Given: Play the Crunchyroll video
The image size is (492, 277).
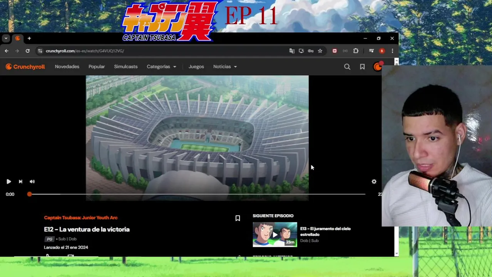Looking at the screenshot, I should click(x=8, y=182).
